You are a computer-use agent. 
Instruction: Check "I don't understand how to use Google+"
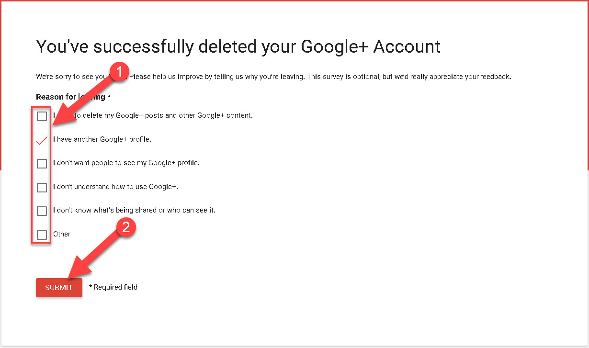point(42,187)
